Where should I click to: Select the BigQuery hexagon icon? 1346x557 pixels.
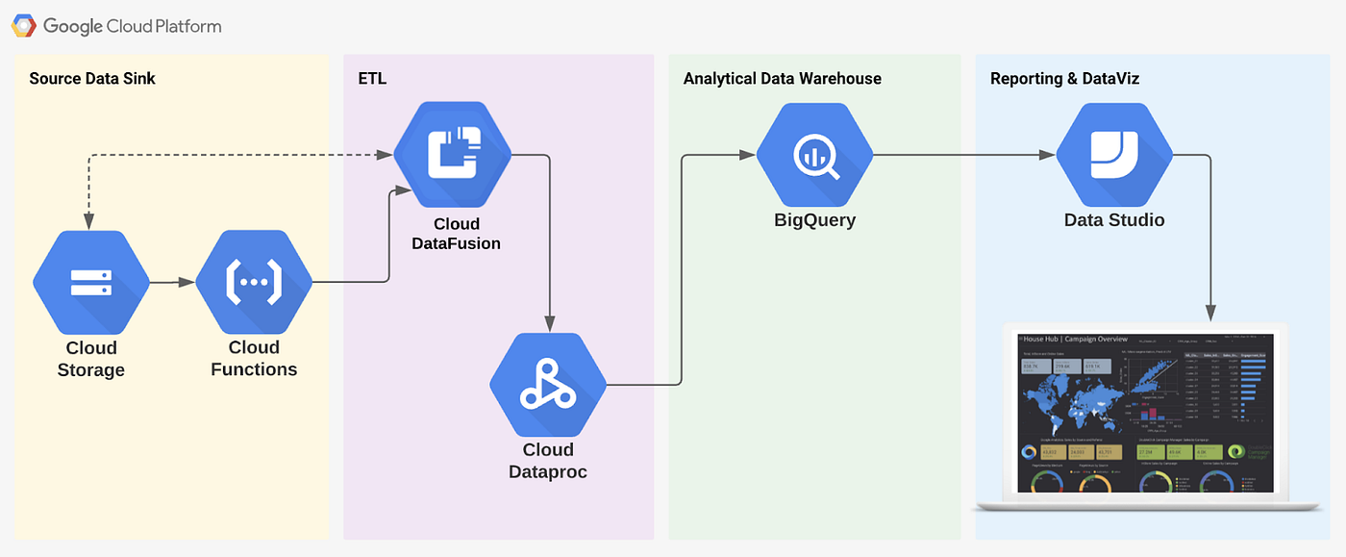[x=814, y=154]
